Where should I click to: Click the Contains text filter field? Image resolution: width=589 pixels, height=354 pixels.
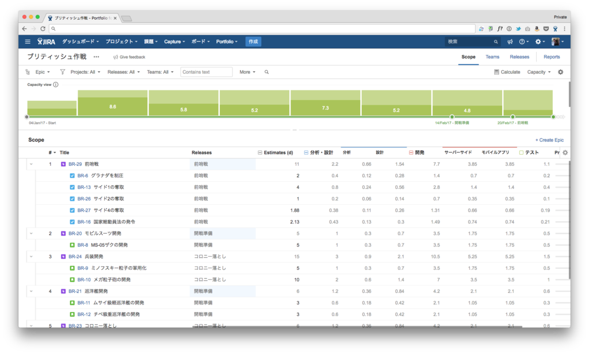point(206,72)
